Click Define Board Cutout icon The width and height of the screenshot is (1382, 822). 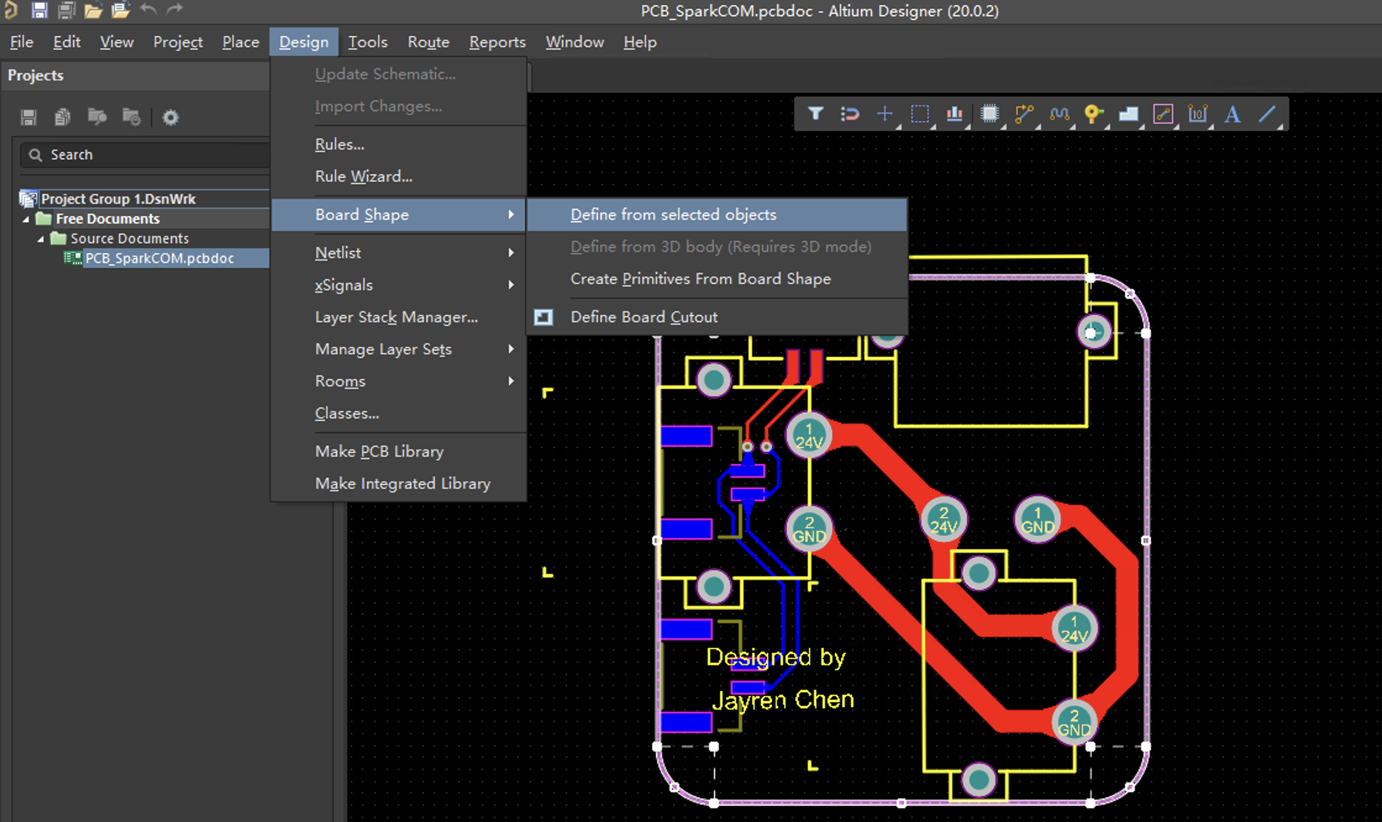point(543,317)
